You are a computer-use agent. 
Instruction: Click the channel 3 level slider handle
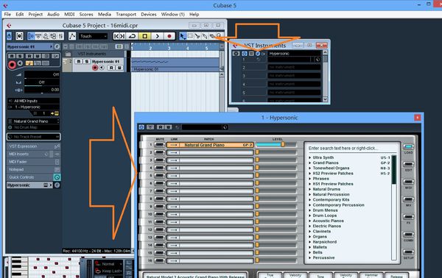click(x=257, y=160)
